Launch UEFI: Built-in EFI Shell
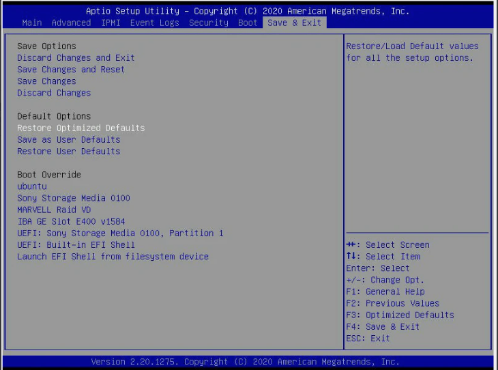 point(76,245)
